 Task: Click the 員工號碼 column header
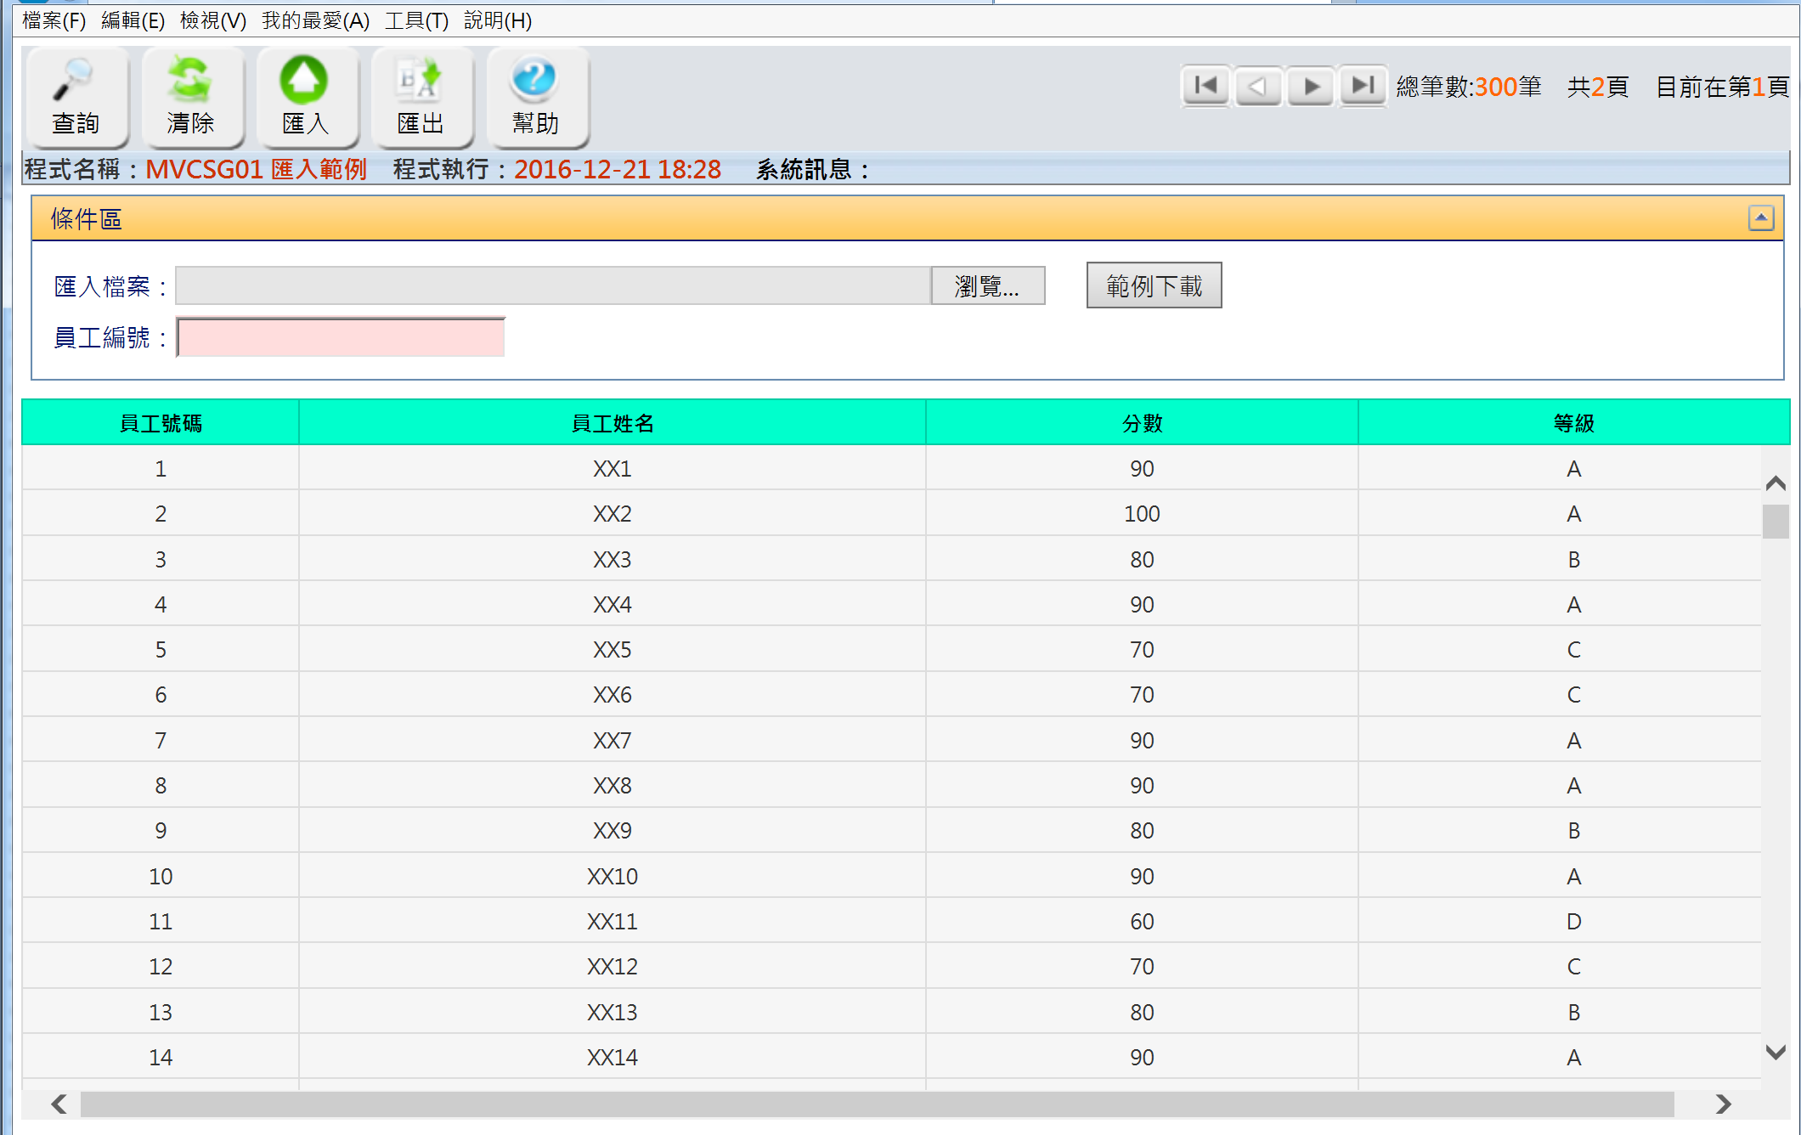(161, 422)
